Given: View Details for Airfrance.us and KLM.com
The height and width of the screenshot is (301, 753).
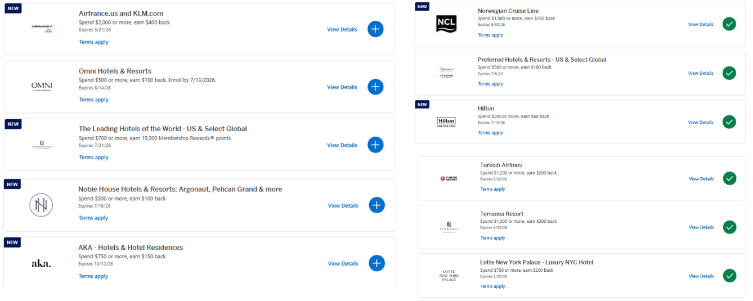Looking at the screenshot, I should click(x=342, y=29).
